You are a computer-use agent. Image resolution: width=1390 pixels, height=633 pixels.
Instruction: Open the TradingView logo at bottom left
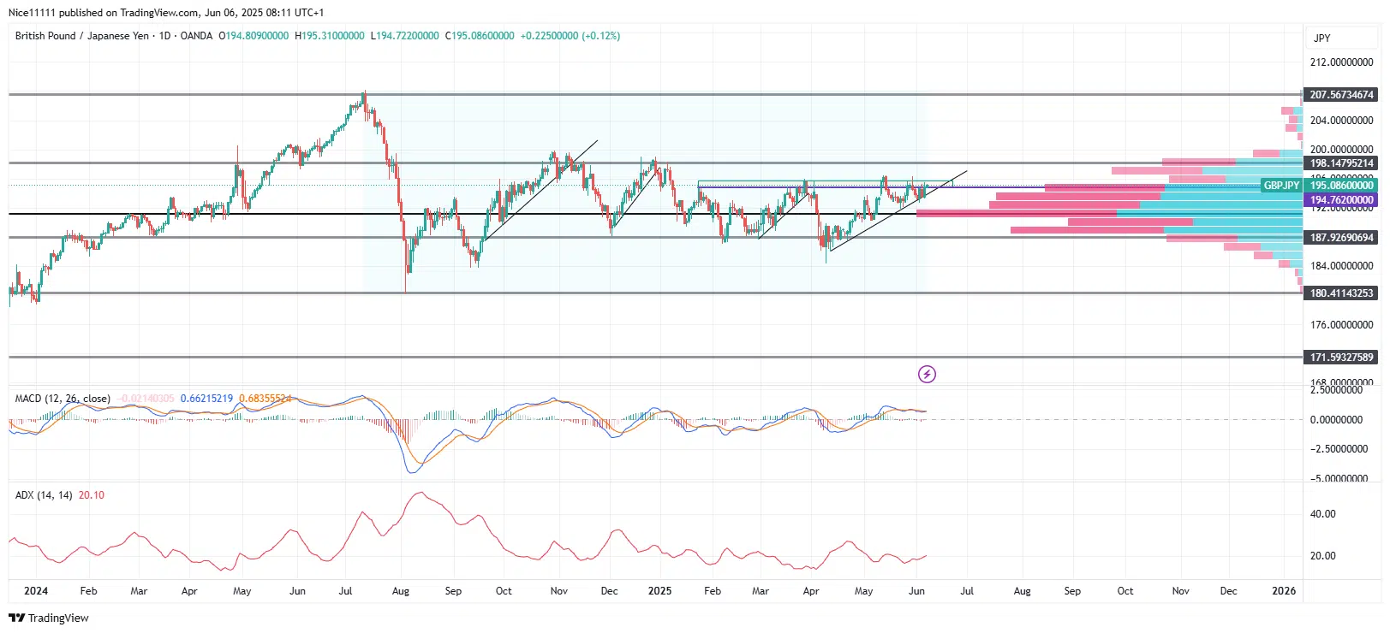pyautogui.click(x=49, y=618)
